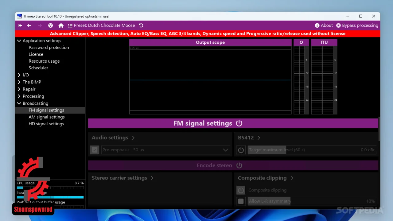The width and height of the screenshot is (393, 221).
Task: Expand the Composite clipping section chevron
Action: click(x=292, y=178)
